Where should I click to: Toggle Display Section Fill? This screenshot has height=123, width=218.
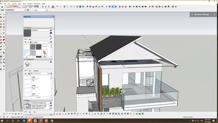click(115, 6)
